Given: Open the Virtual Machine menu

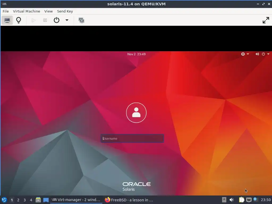Looking at the screenshot, I should 27,11.
